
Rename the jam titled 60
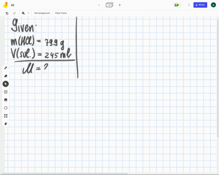coord(13,5)
